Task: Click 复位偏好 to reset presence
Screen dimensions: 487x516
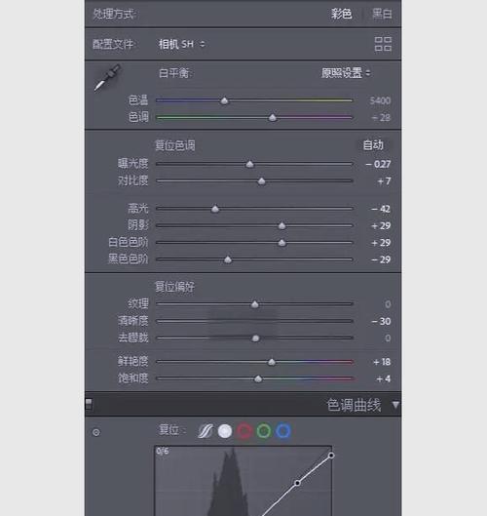Action: point(174,287)
